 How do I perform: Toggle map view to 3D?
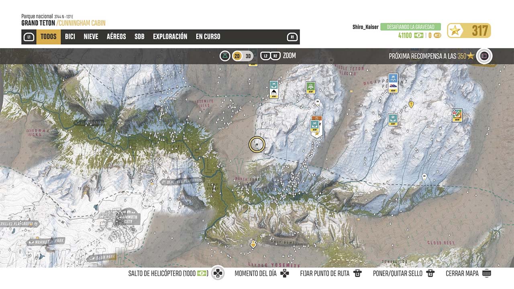click(x=249, y=56)
